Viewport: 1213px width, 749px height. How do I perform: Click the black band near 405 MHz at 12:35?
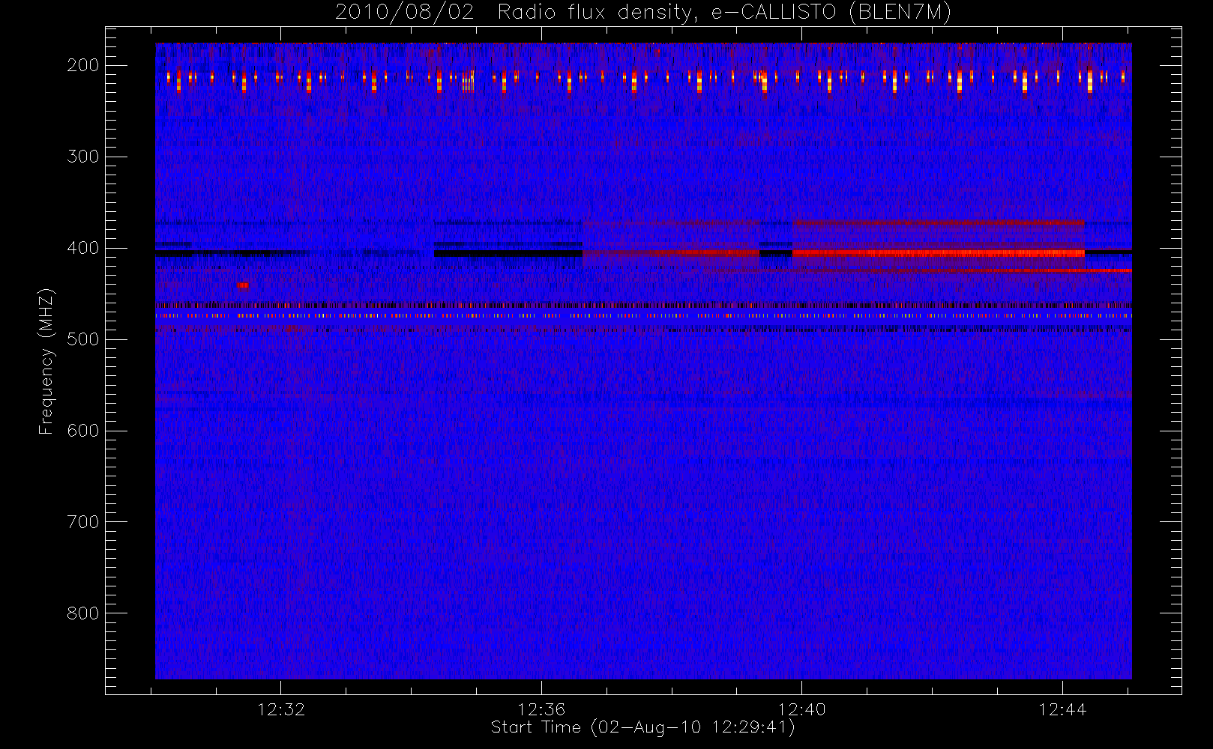508,254
